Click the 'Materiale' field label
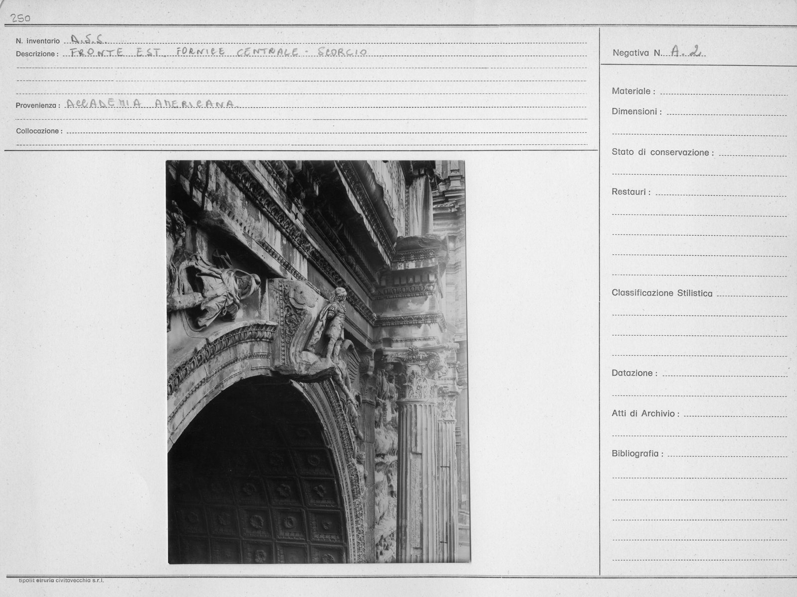 (x=634, y=92)
